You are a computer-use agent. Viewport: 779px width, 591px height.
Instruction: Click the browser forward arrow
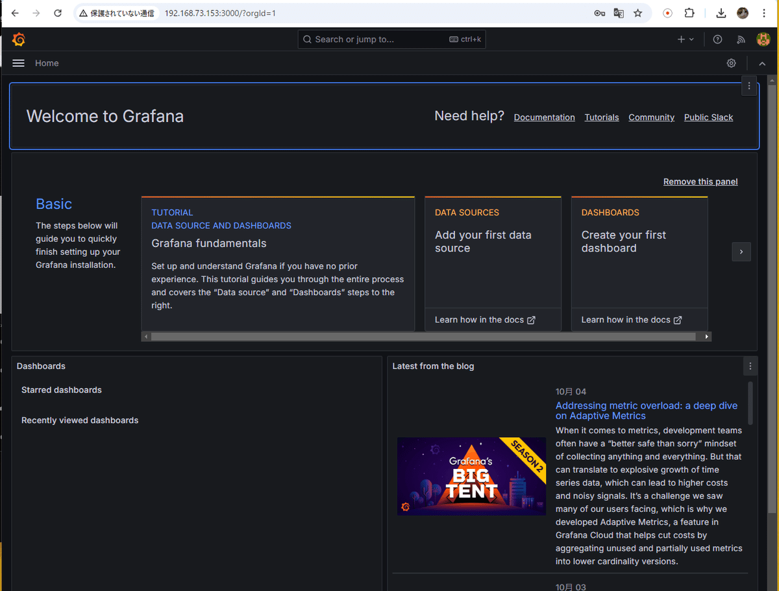36,13
